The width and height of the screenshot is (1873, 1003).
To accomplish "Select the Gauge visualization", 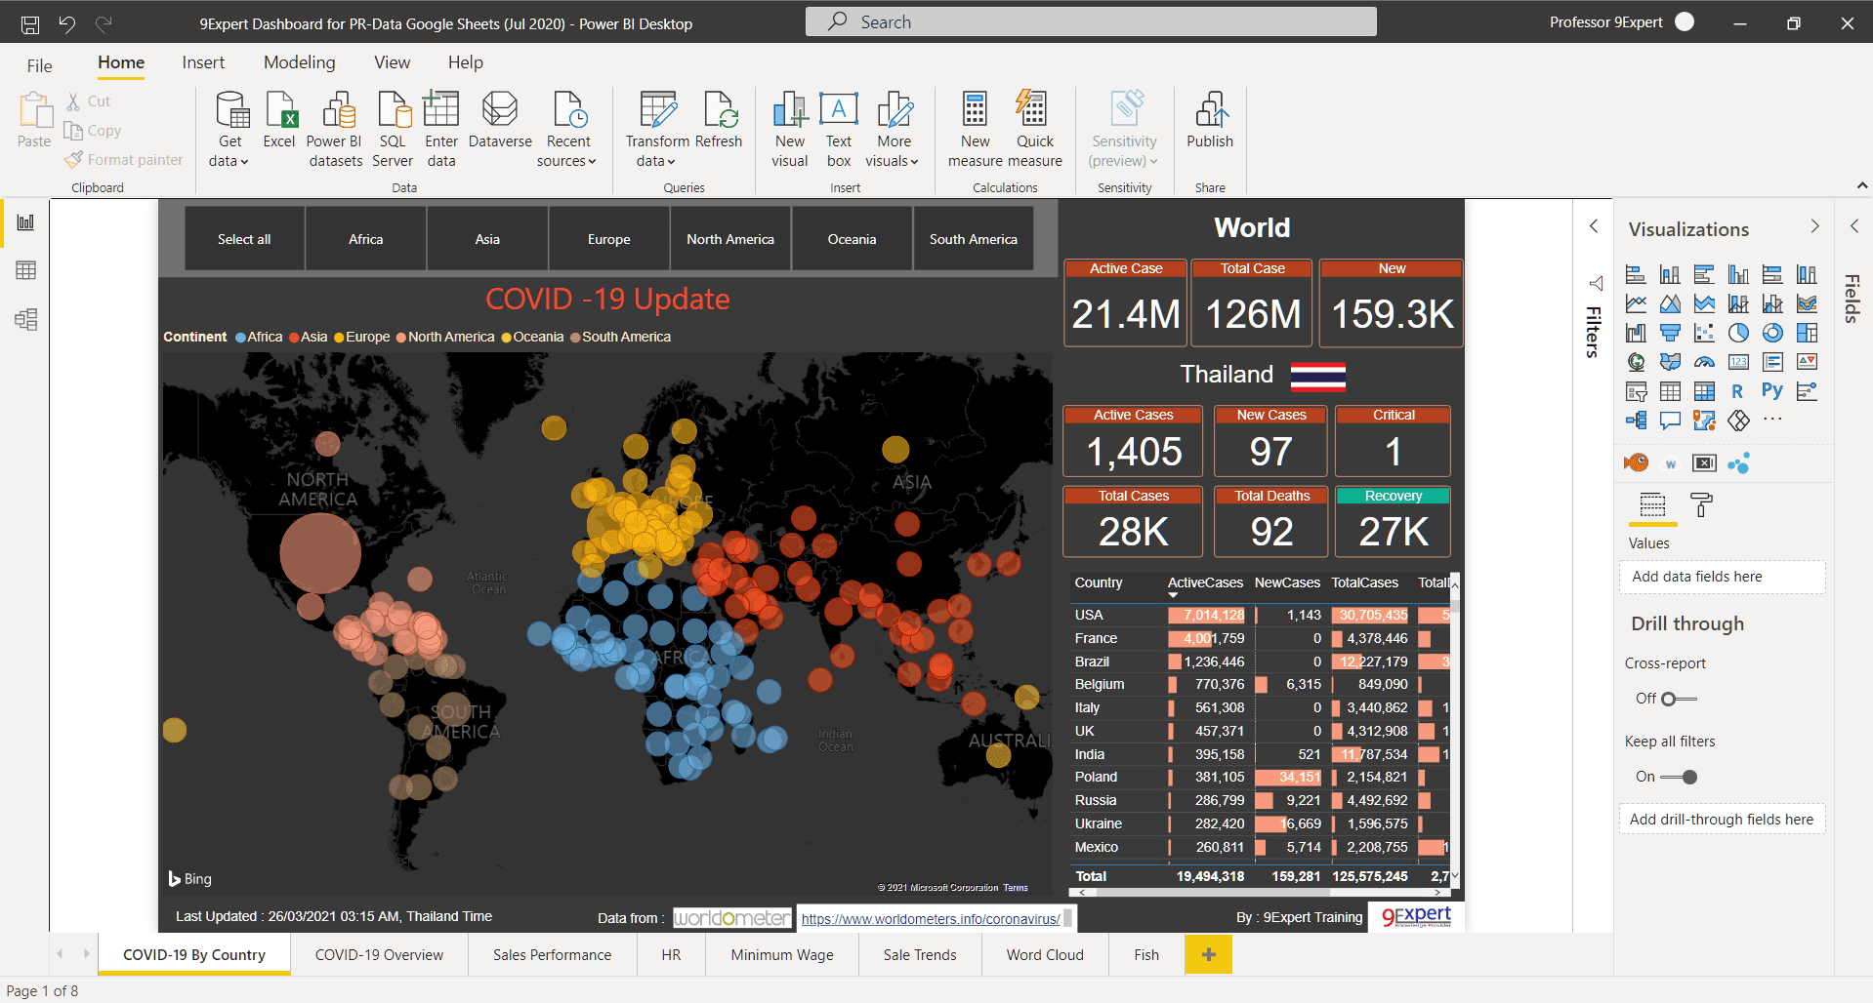I will [x=1705, y=362].
